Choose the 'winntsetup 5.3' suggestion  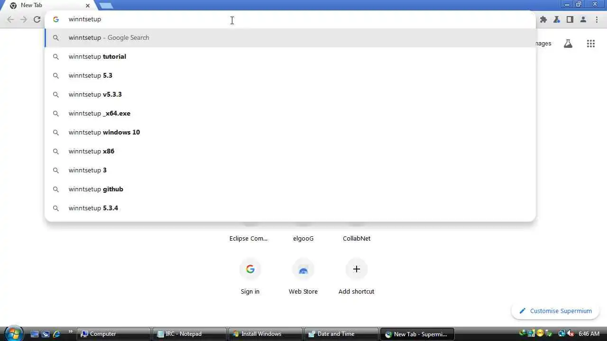pyautogui.click(x=290, y=75)
